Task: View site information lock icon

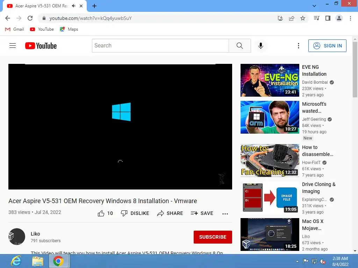Action: point(44,18)
